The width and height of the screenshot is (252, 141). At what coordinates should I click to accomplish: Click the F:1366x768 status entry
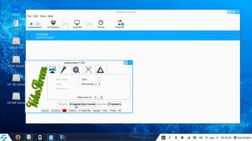pos(85,110)
